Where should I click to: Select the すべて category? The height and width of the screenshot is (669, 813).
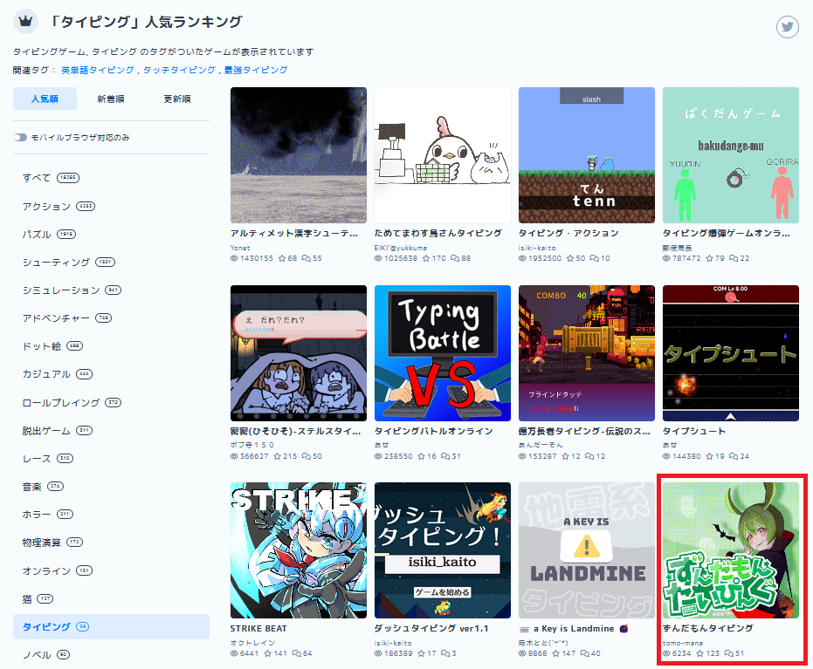[111, 178]
